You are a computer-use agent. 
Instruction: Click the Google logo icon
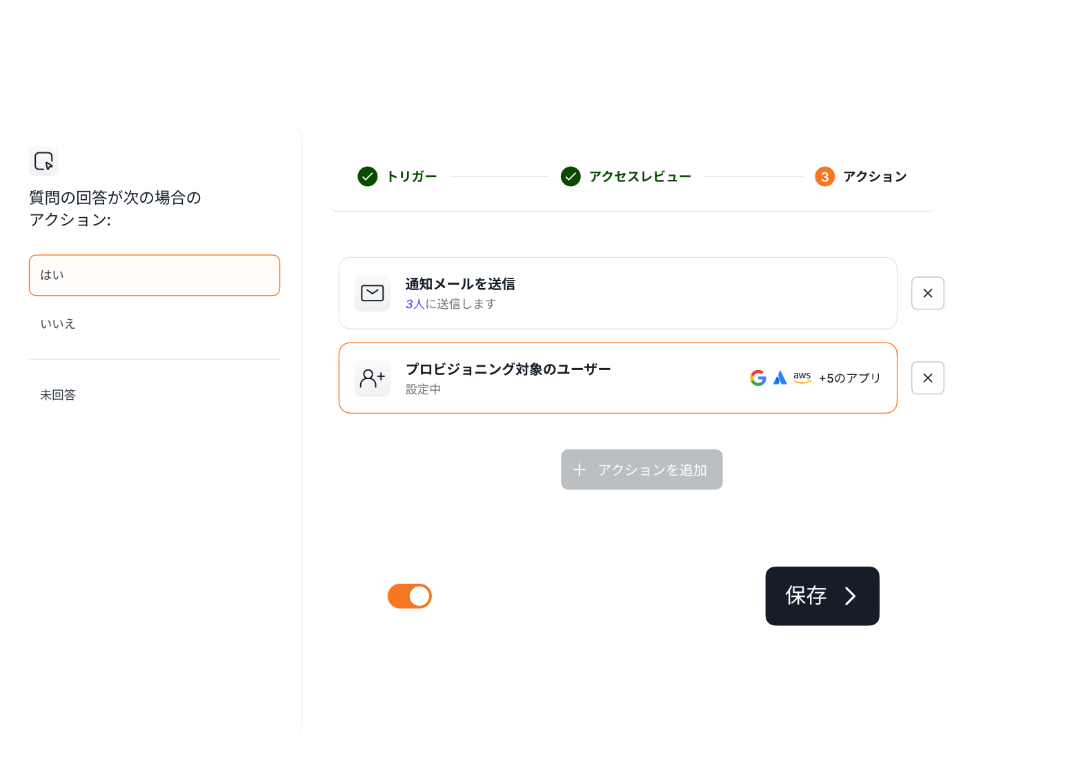click(x=758, y=378)
